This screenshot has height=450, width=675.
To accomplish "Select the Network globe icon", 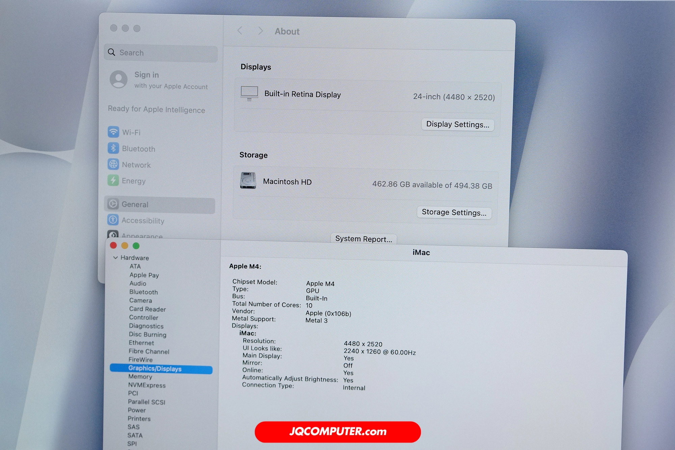I will [x=113, y=164].
